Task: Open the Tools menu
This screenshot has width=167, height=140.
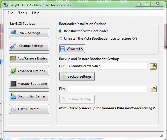Action: (x=22, y=13)
